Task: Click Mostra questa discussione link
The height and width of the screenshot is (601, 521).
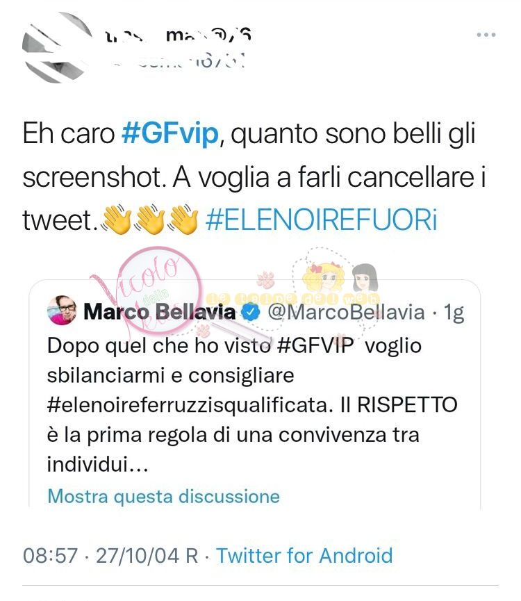Action: (x=163, y=496)
